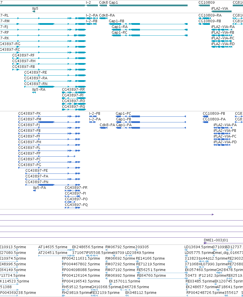Click iPLA2-VIA-RA transcript label
The width and height of the screenshot is (243, 297).
tap(223, 27)
